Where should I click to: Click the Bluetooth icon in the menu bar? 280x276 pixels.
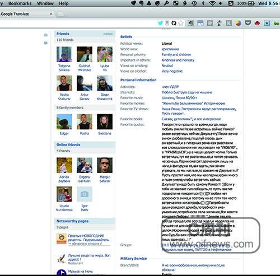tap(203, 3)
